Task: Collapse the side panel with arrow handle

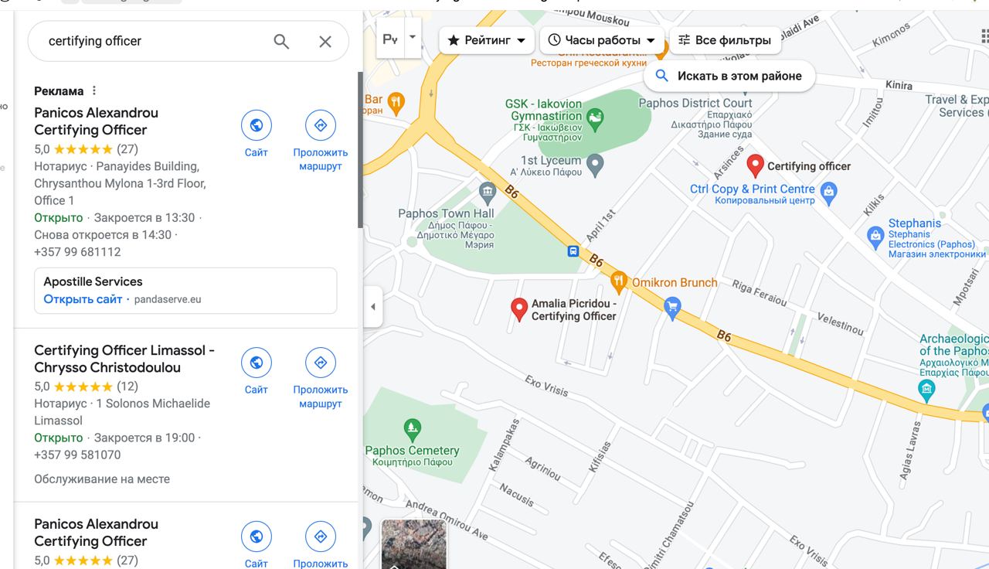Action: pyautogui.click(x=373, y=307)
